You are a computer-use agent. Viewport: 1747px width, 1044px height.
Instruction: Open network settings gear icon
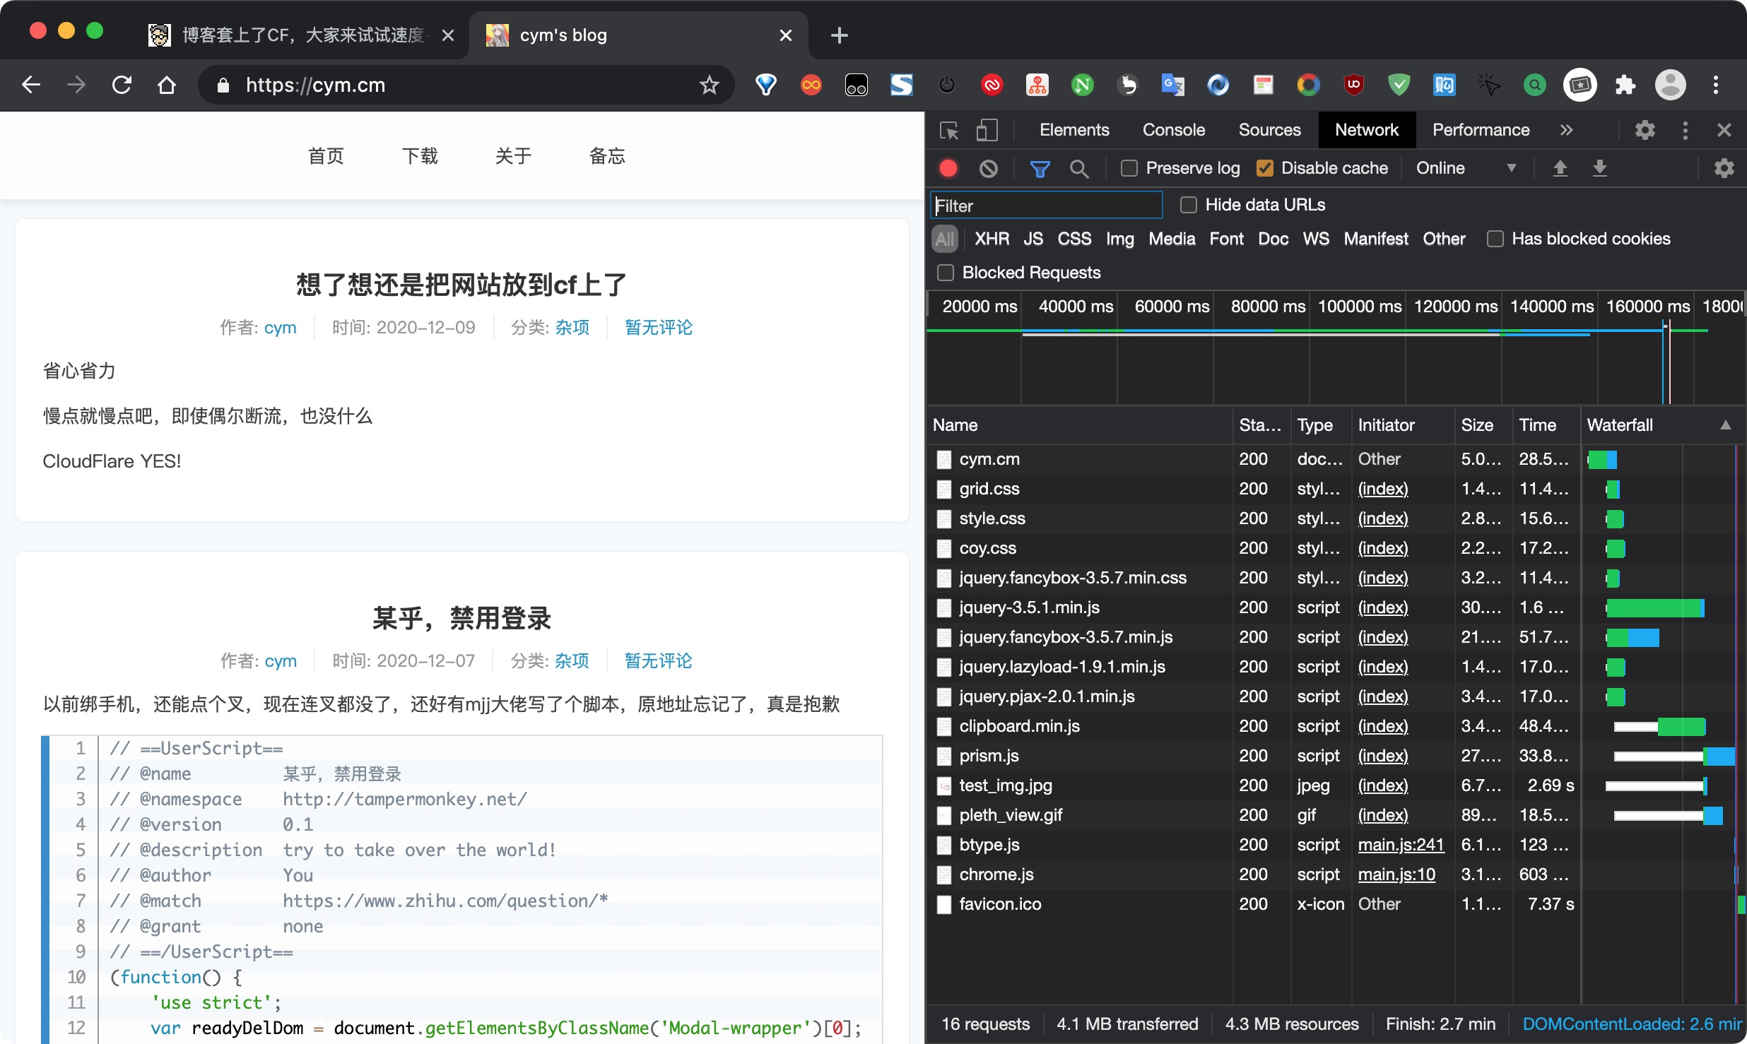tap(1724, 168)
